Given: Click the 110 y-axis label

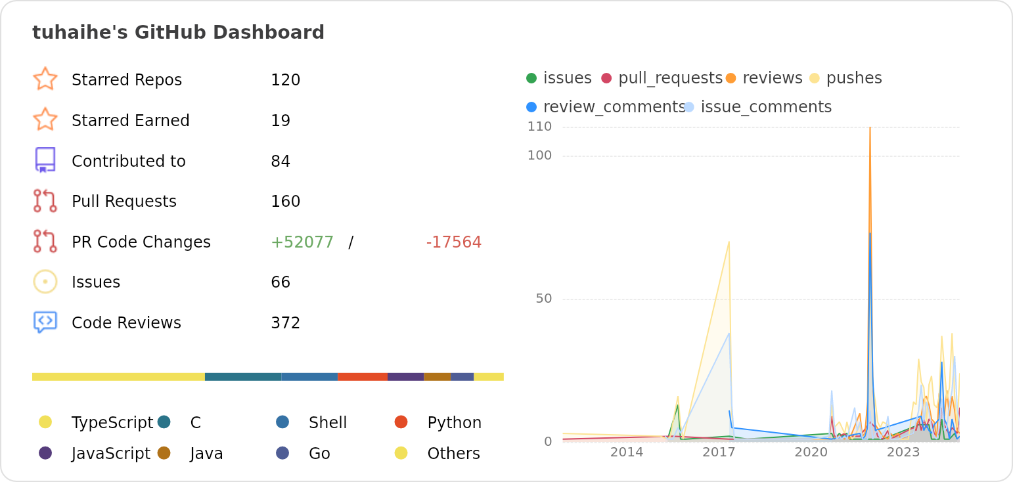Looking at the screenshot, I should tap(539, 127).
